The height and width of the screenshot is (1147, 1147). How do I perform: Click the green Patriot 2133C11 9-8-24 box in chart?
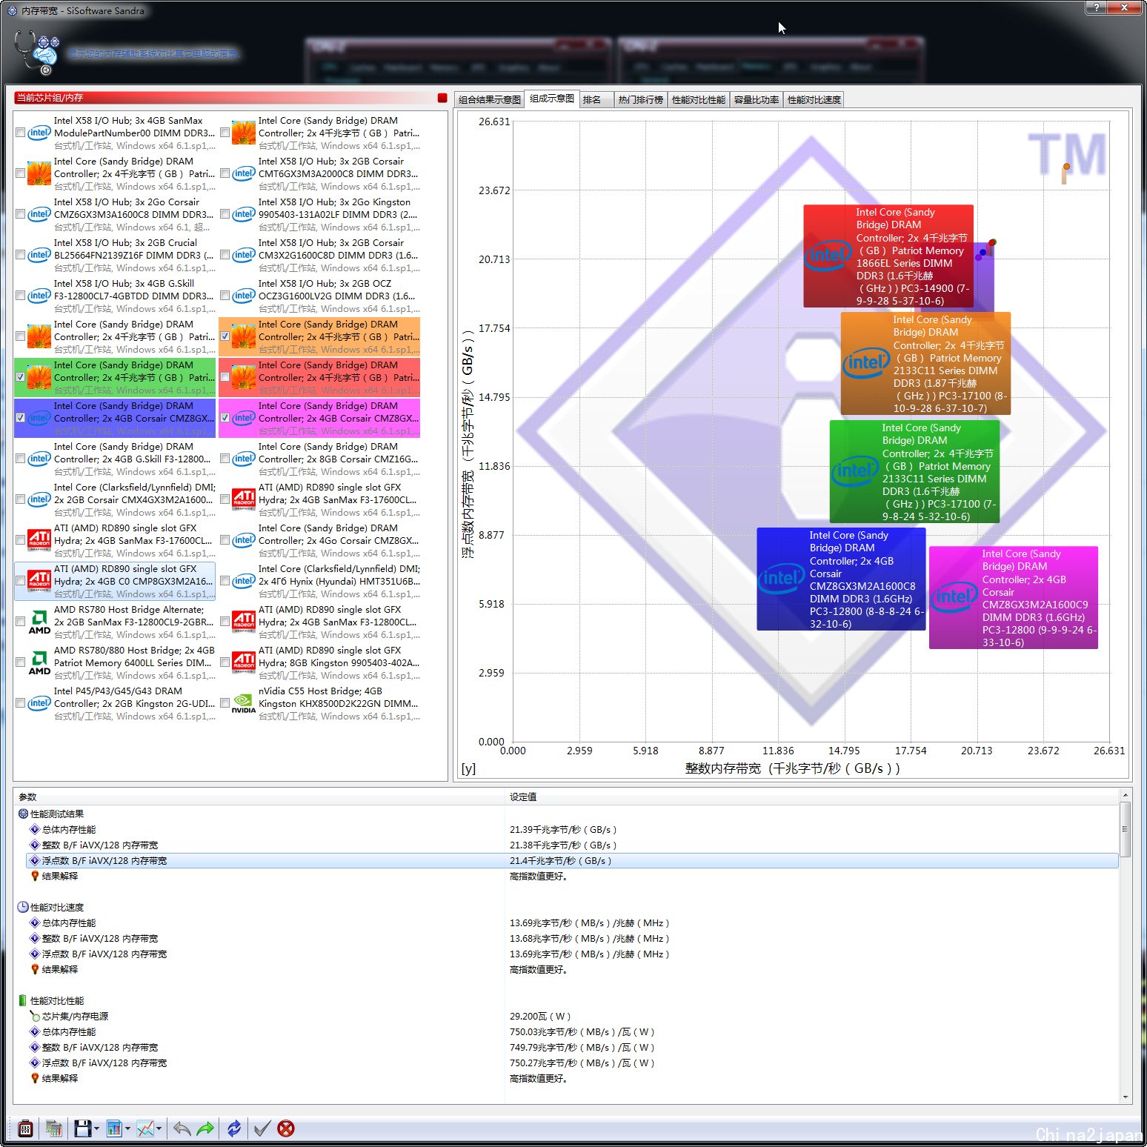[914, 472]
